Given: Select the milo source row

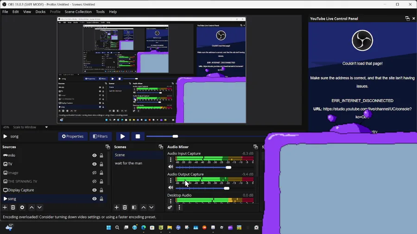Looking at the screenshot, I should 54,155.
